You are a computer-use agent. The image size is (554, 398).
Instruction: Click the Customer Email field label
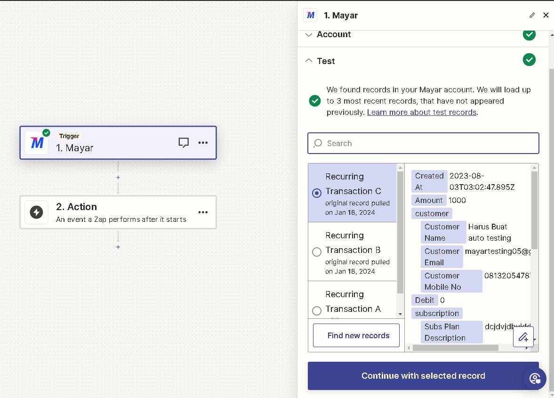[442, 257]
